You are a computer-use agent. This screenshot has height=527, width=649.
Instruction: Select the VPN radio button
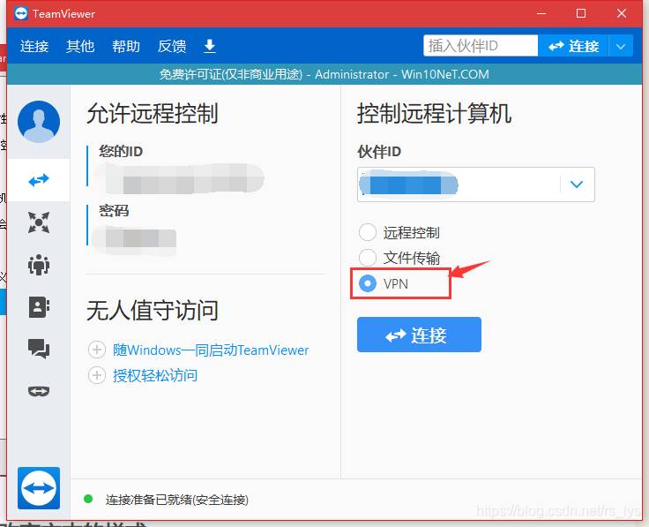tap(367, 283)
